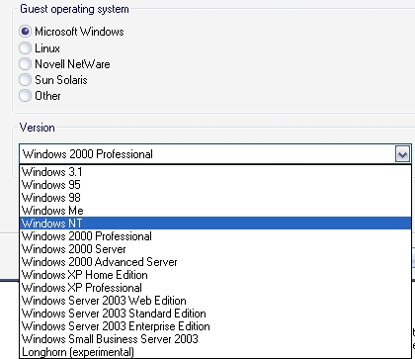
Task: Collapse the Version dropdown using its arrow
Action: point(402,154)
